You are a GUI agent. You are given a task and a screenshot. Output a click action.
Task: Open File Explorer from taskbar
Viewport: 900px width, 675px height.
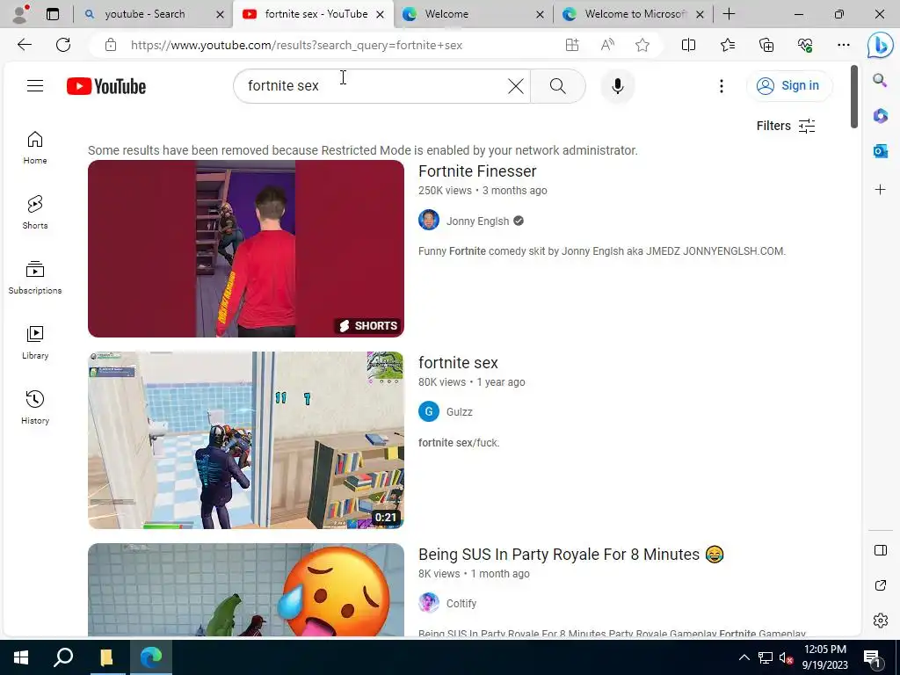pos(106,657)
